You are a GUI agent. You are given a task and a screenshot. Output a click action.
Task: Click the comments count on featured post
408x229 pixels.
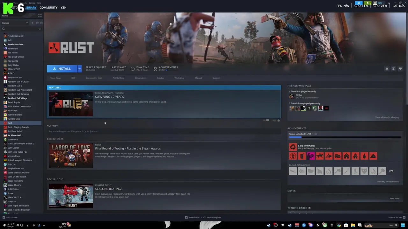pos(266,121)
